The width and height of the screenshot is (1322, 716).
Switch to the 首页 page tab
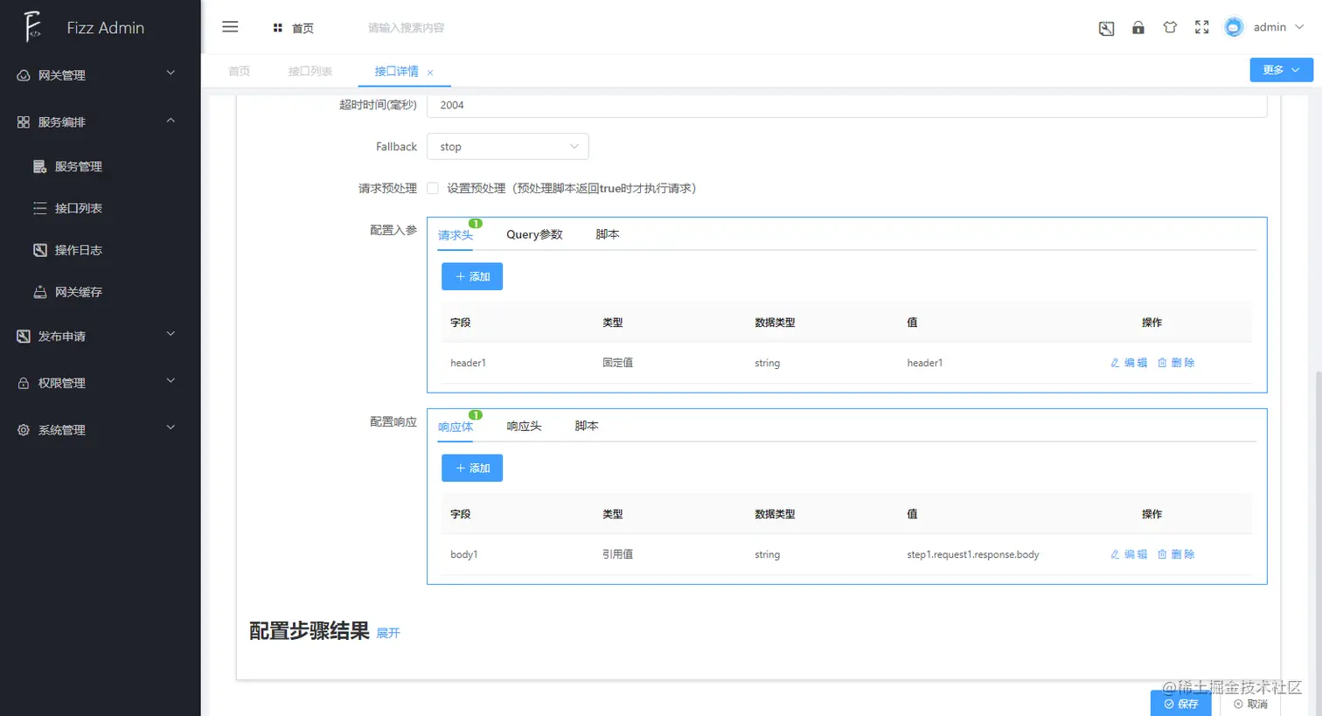pos(239,71)
